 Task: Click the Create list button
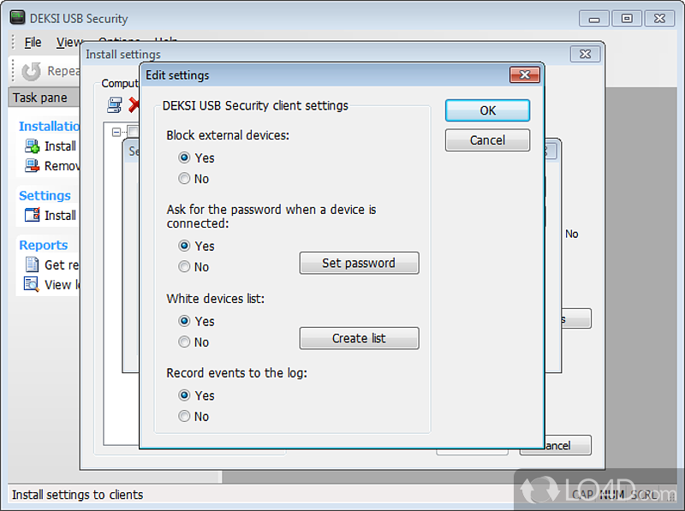click(x=359, y=338)
